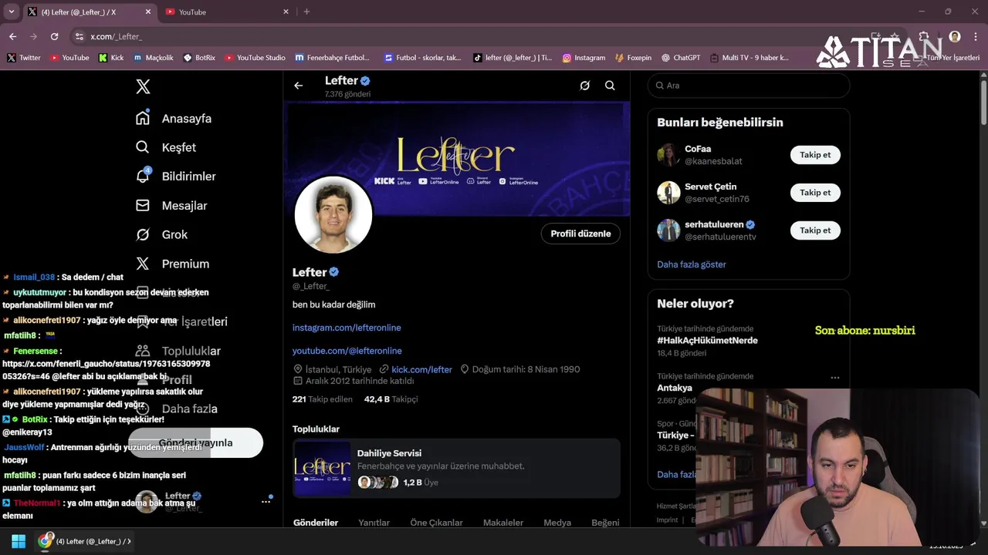Image resolution: width=988 pixels, height=555 pixels.
Task: View 42,4 B Takipçi list
Action: click(x=391, y=399)
